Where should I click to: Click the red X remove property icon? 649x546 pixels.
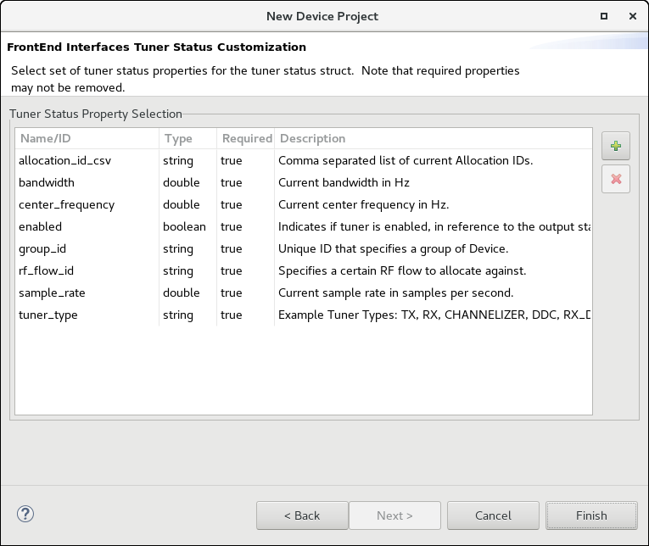(x=616, y=179)
